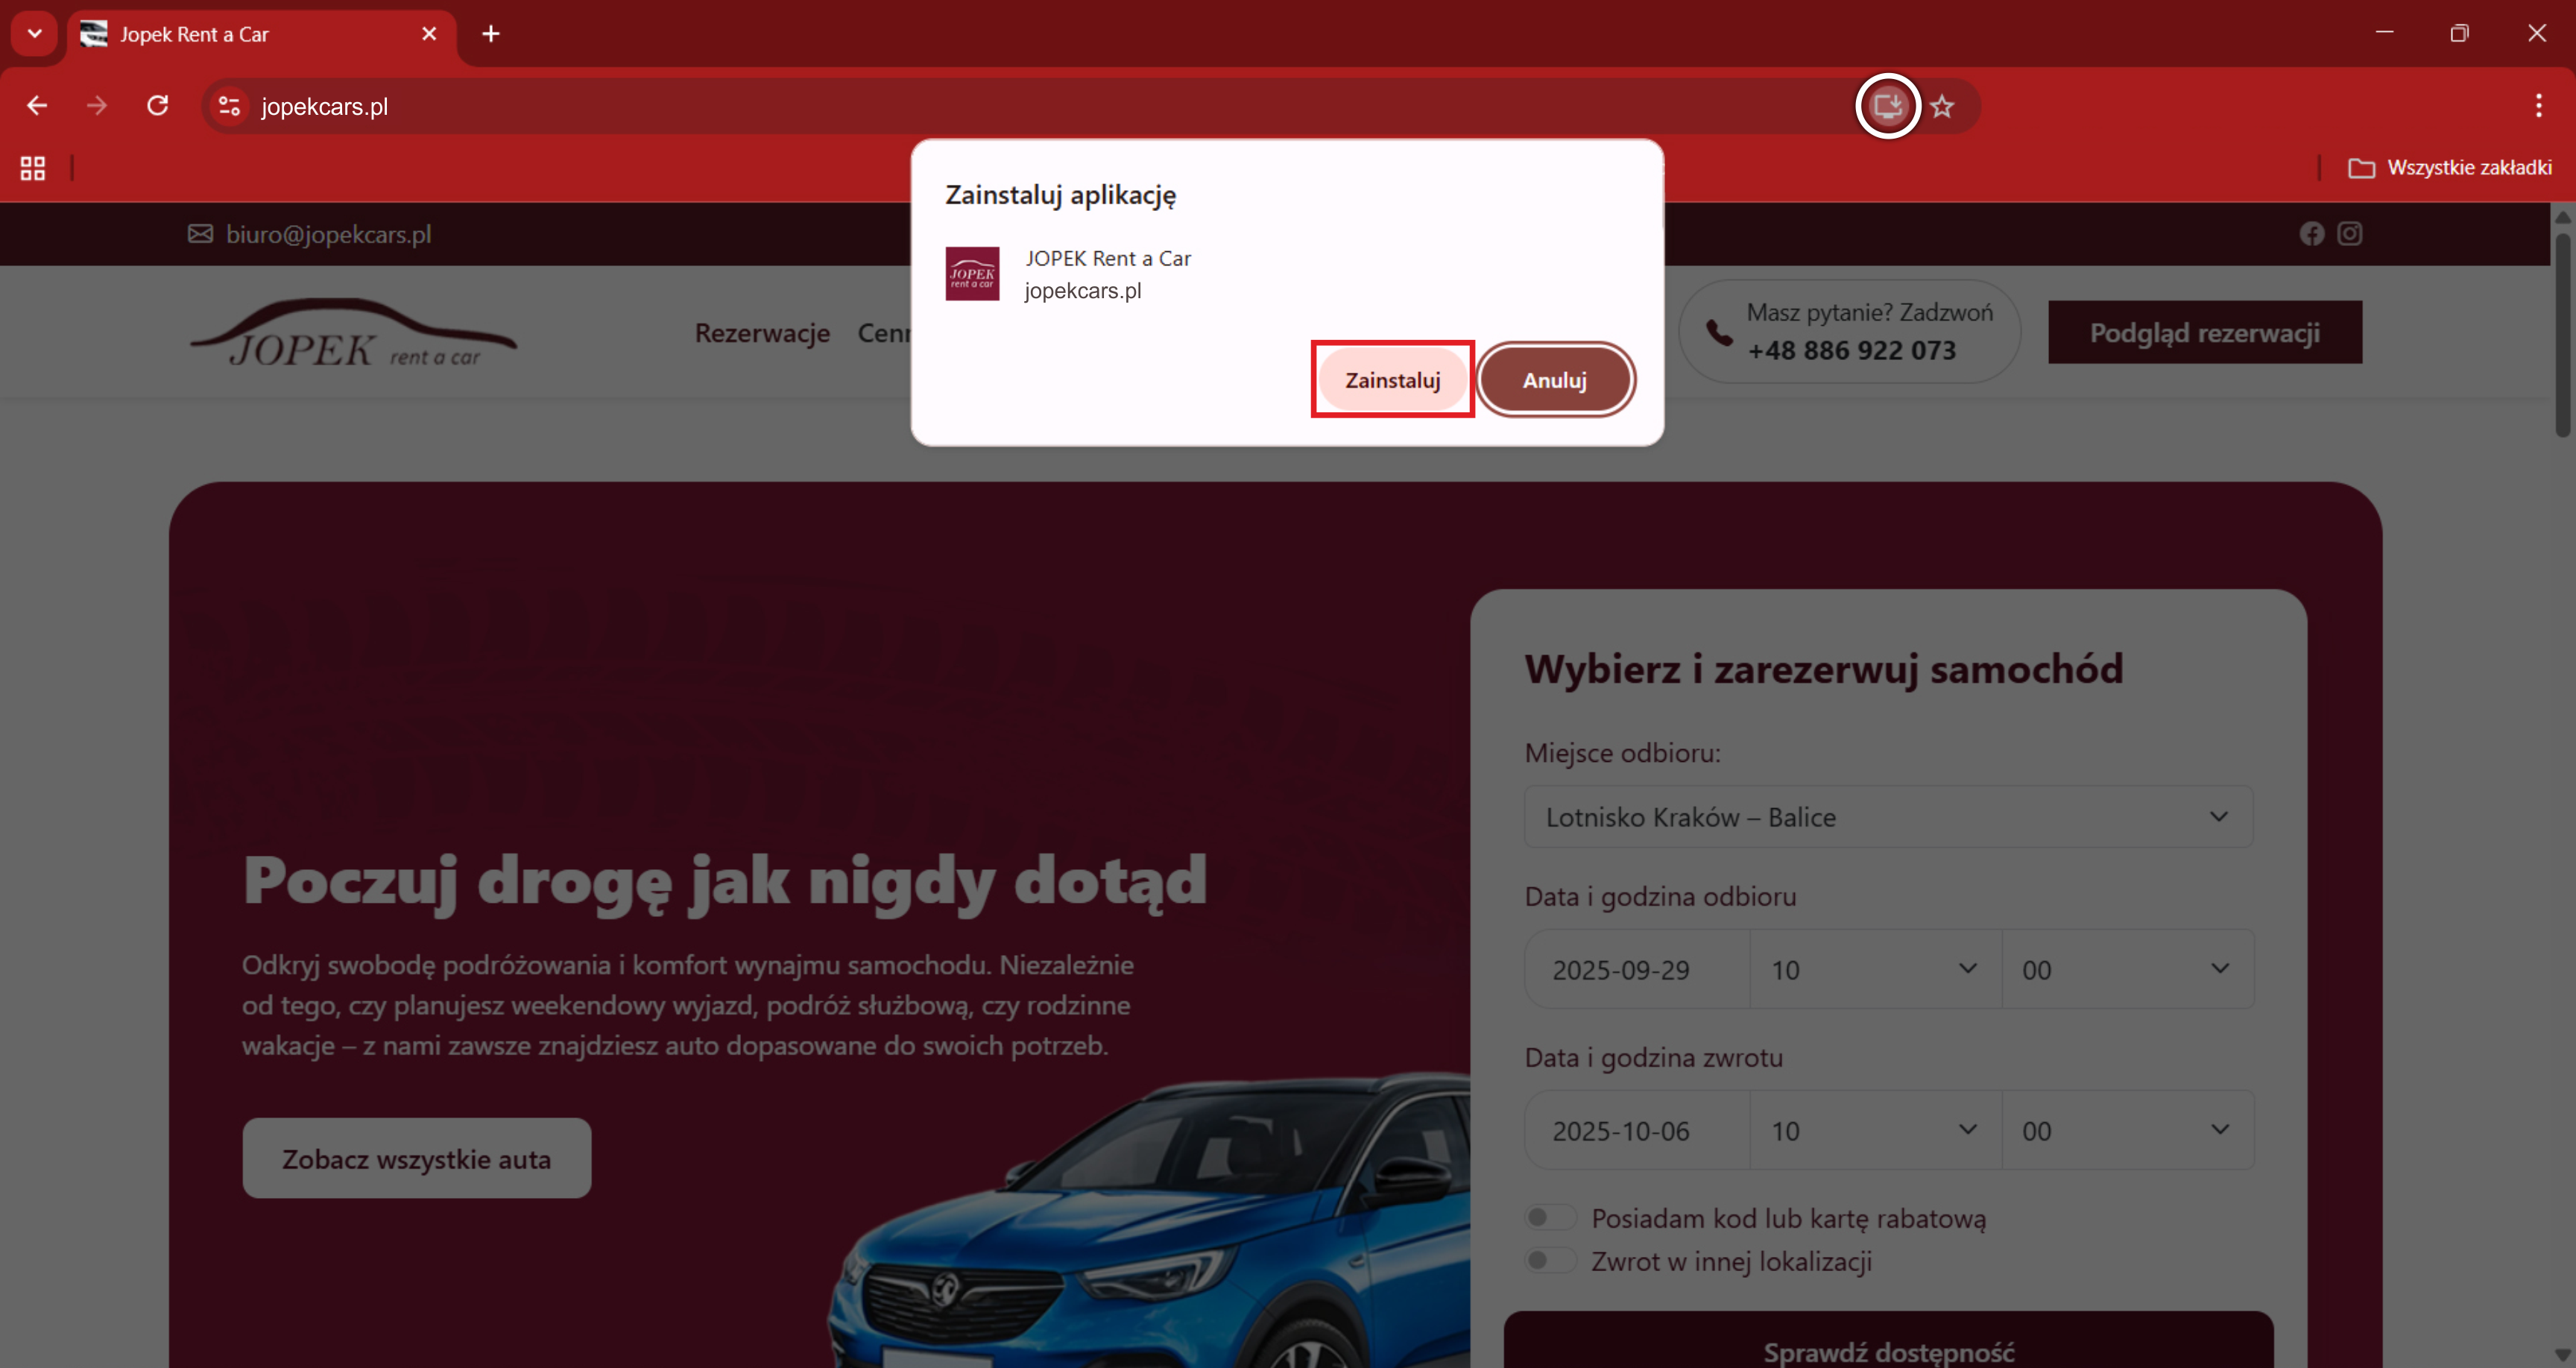Image resolution: width=2576 pixels, height=1368 pixels.
Task: Open the Facebook icon link
Action: pyautogui.click(x=2311, y=234)
